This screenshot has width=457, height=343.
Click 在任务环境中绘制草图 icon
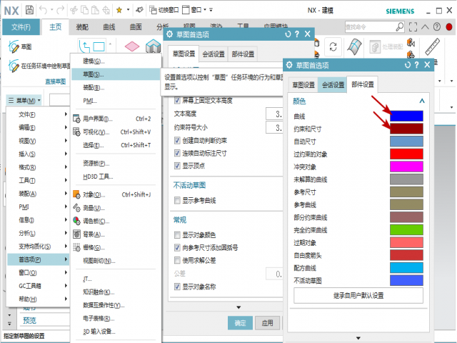14,66
